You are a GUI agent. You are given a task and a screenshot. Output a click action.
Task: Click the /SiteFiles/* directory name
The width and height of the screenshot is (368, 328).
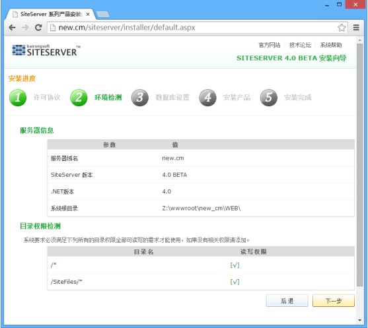pyautogui.click(x=67, y=282)
